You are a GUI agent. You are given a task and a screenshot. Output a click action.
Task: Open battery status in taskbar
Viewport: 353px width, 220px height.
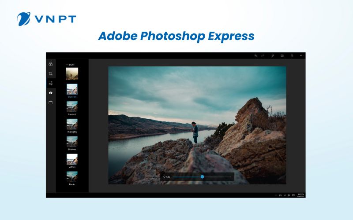click(280, 195)
